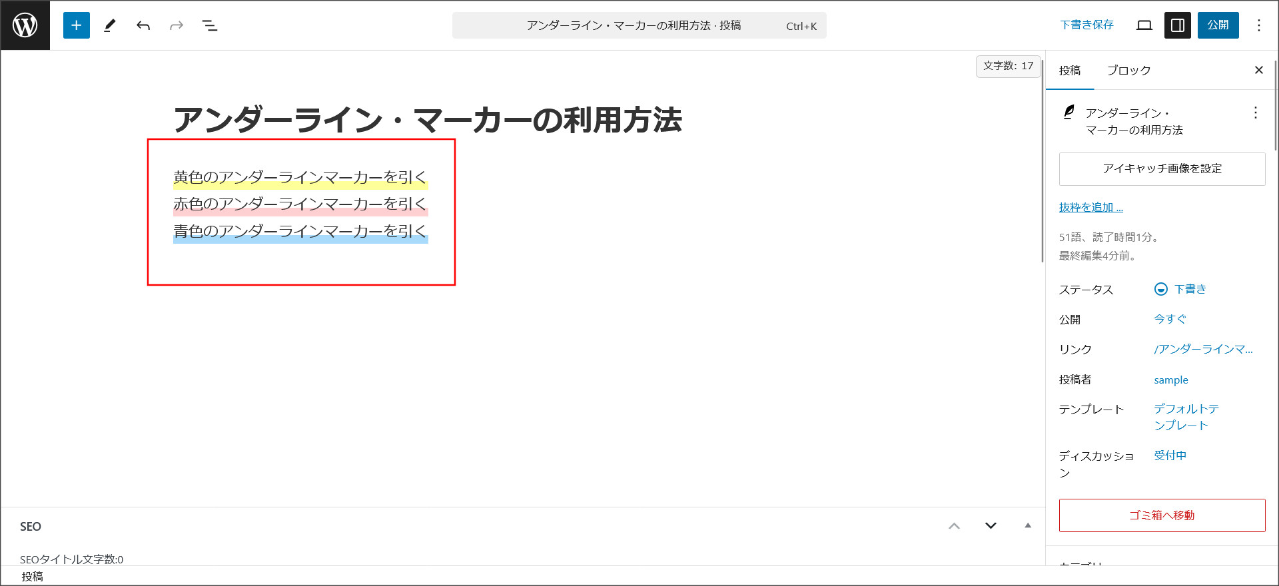Viewport: 1279px width, 586px height.
Task: Click the WordPress logo icon
Action: click(25, 25)
